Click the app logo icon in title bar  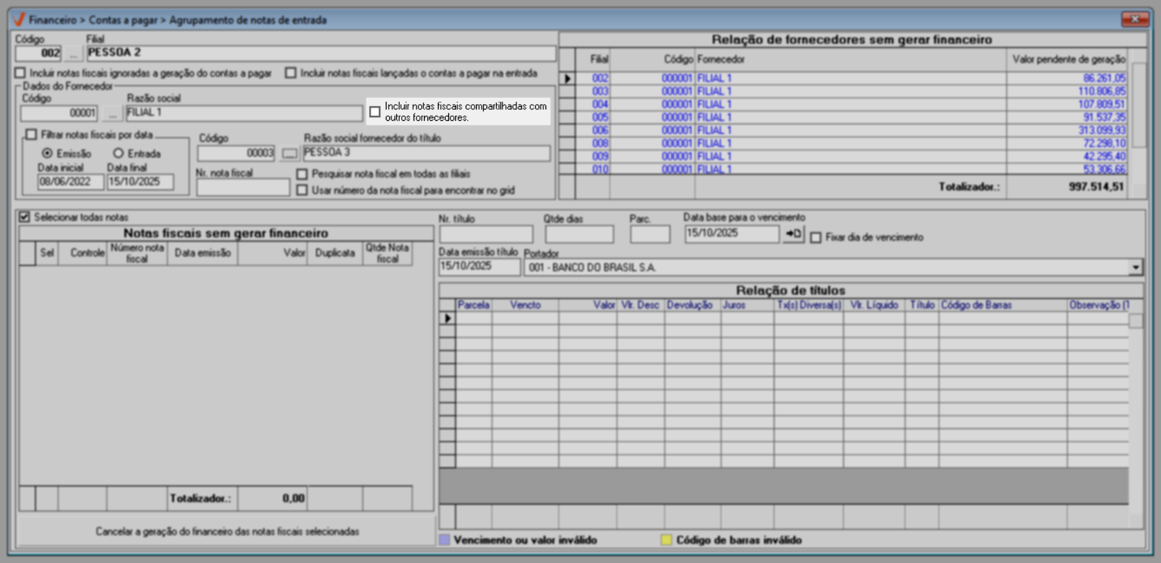point(19,19)
